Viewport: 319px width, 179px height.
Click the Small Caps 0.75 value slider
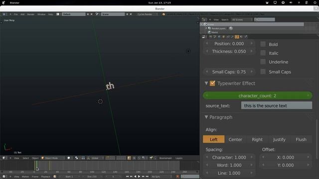click(229, 72)
